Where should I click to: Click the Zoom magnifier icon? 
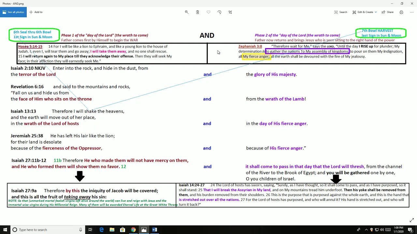[x=187, y=12]
